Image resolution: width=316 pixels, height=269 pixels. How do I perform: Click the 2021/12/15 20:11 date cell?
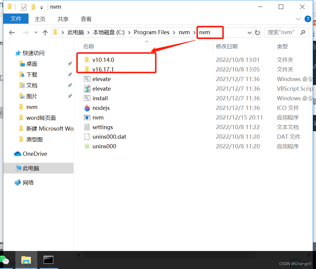(239, 117)
